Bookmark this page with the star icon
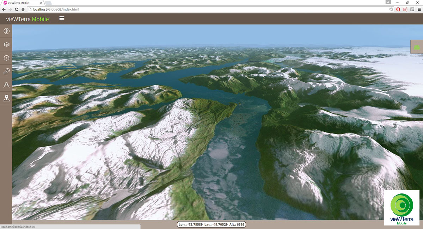Screen dimensions: 423x229 tap(391, 9)
